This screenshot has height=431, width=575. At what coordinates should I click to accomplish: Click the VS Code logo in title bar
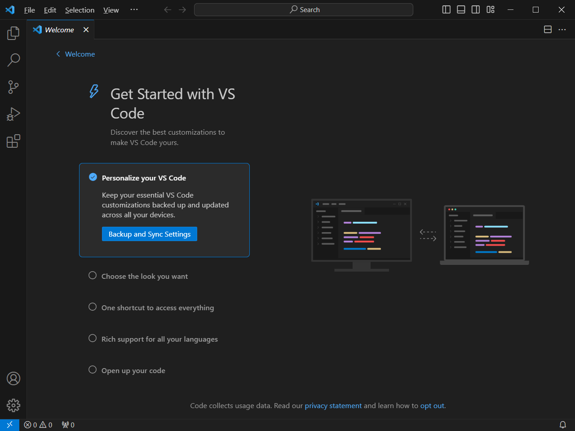click(x=10, y=9)
